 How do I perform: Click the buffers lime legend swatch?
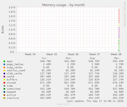4,80
